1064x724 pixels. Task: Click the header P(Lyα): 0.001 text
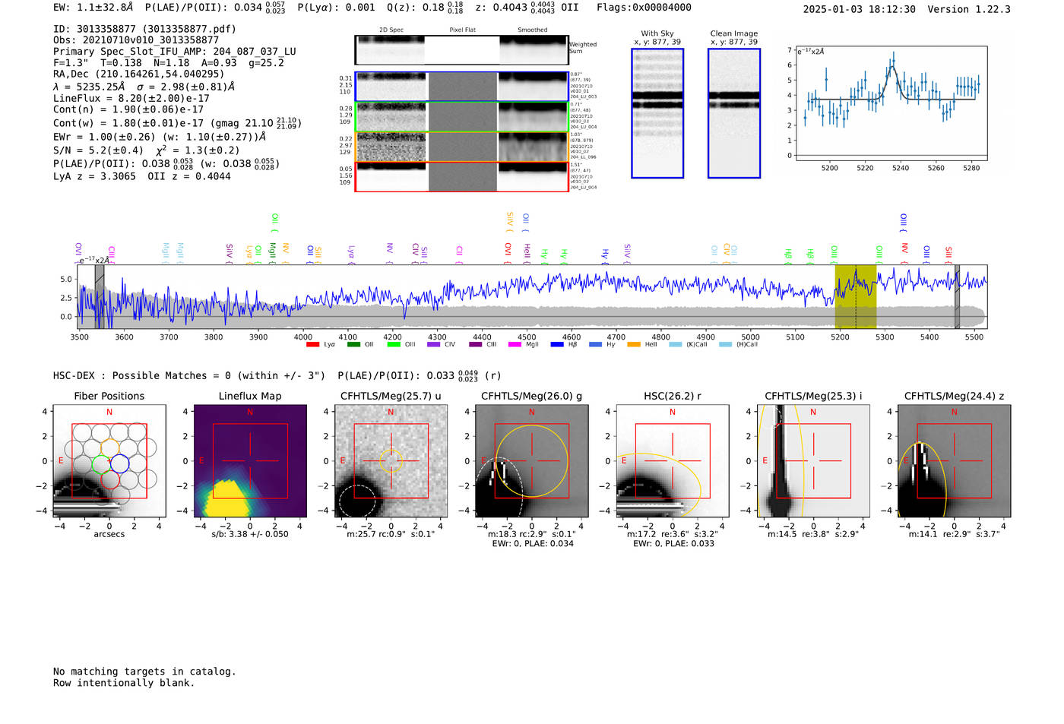point(336,8)
